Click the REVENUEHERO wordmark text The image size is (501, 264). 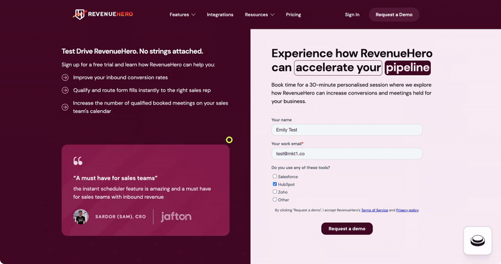111,14
